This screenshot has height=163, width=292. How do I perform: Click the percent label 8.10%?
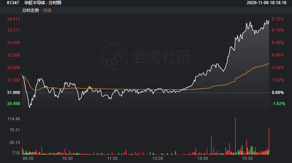pyautogui.click(x=278, y=30)
